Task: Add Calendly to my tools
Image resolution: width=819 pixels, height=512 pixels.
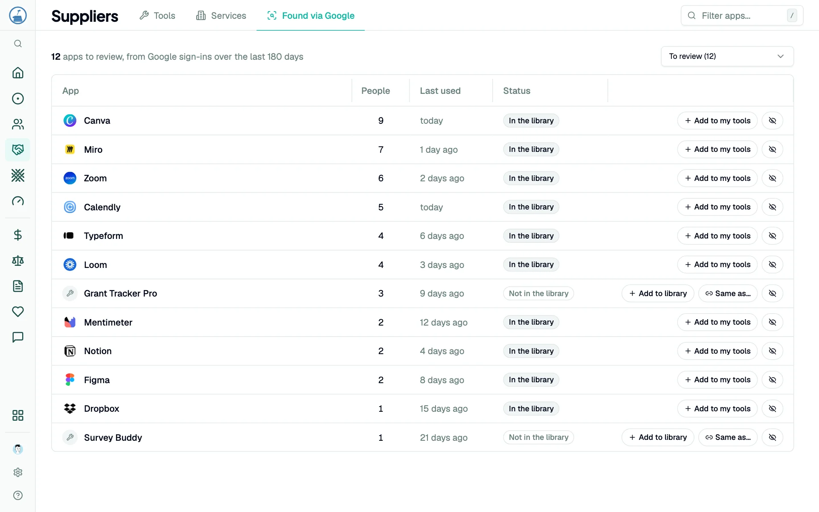Action: [717, 207]
